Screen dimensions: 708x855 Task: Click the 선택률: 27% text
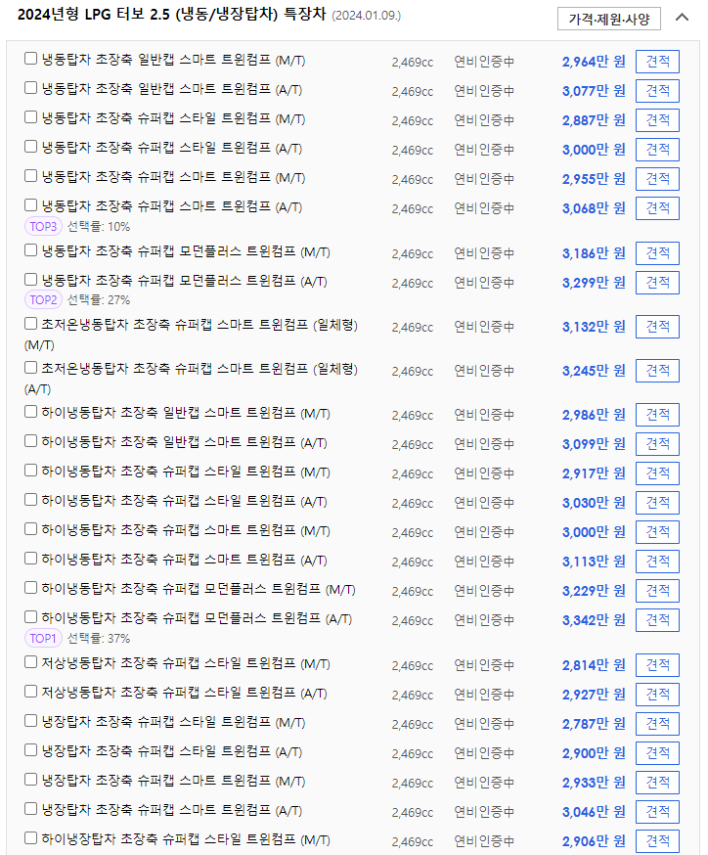[99, 300]
